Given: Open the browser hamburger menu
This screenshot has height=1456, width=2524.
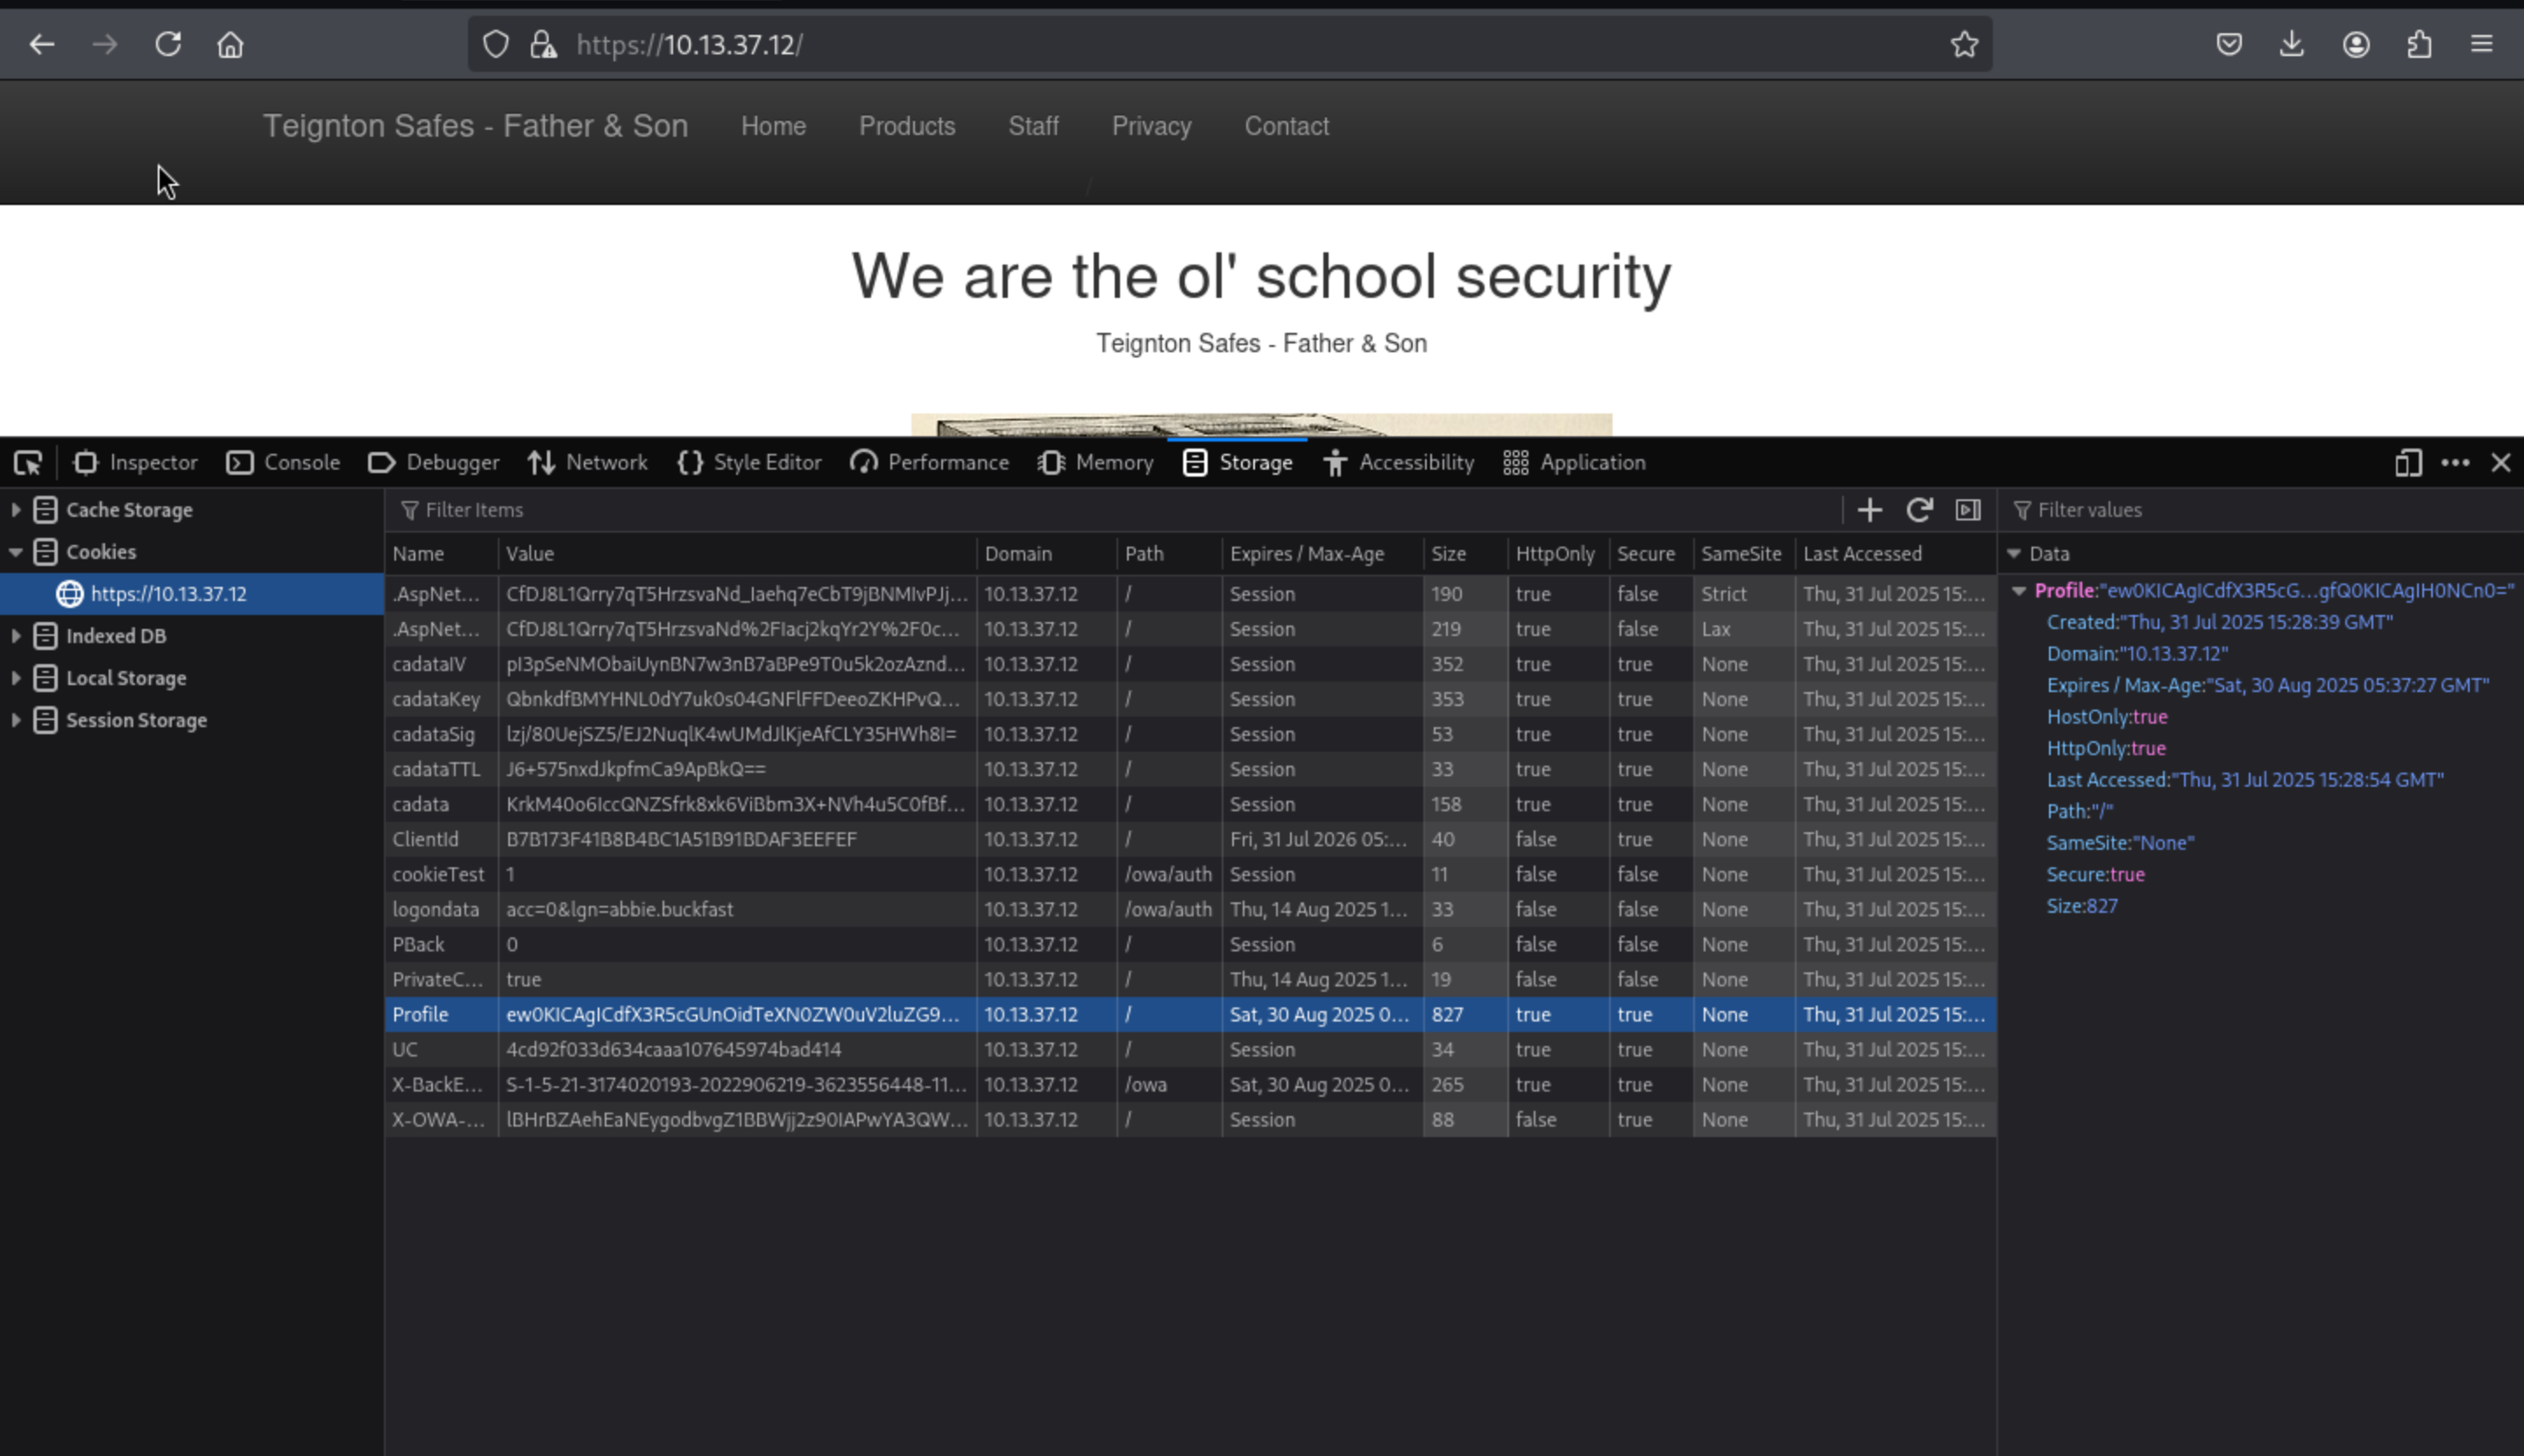Looking at the screenshot, I should (x=2482, y=44).
